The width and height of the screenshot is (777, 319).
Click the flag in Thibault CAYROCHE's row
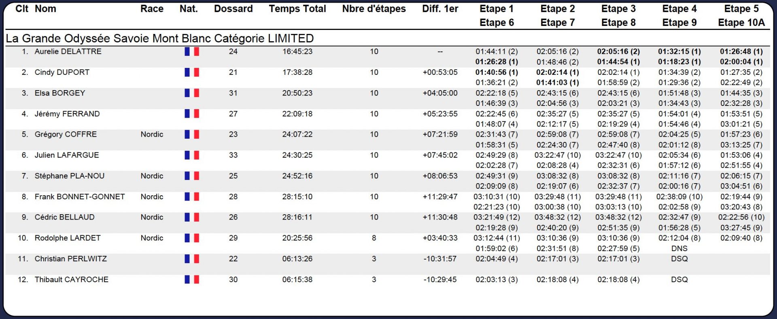pyautogui.click(x=192, y=279)
